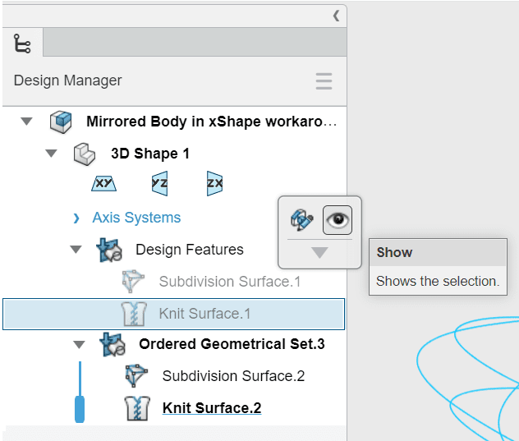
Task: Click the Subdivision Surface.2 icon
Action: (x=136, y=375)
